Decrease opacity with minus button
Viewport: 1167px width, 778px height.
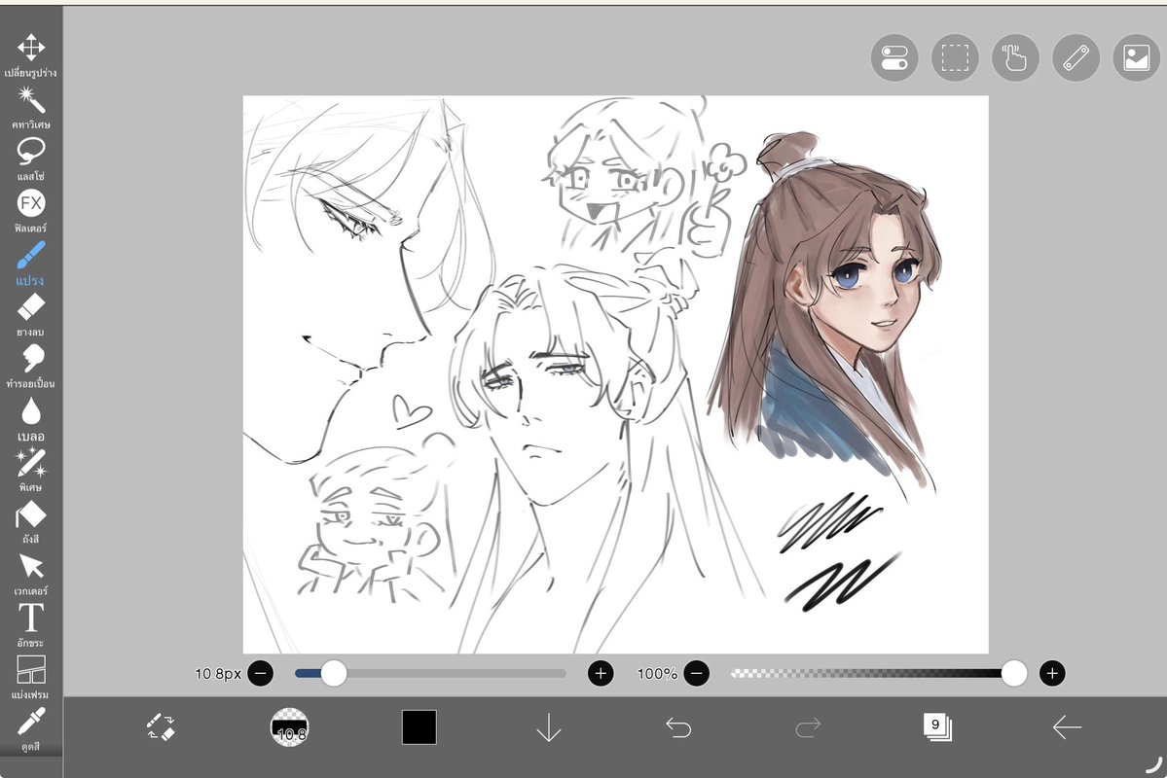(x=697, y=673)
